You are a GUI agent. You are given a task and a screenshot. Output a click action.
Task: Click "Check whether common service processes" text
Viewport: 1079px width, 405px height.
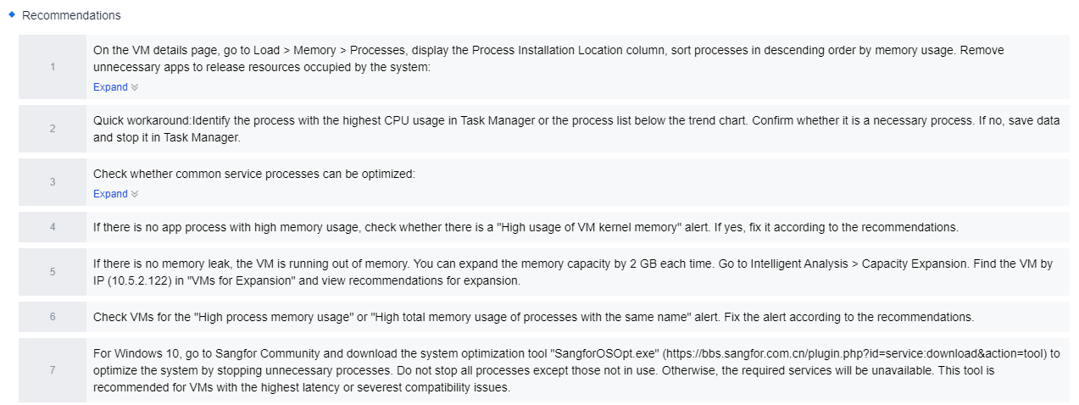click(254, 175)
